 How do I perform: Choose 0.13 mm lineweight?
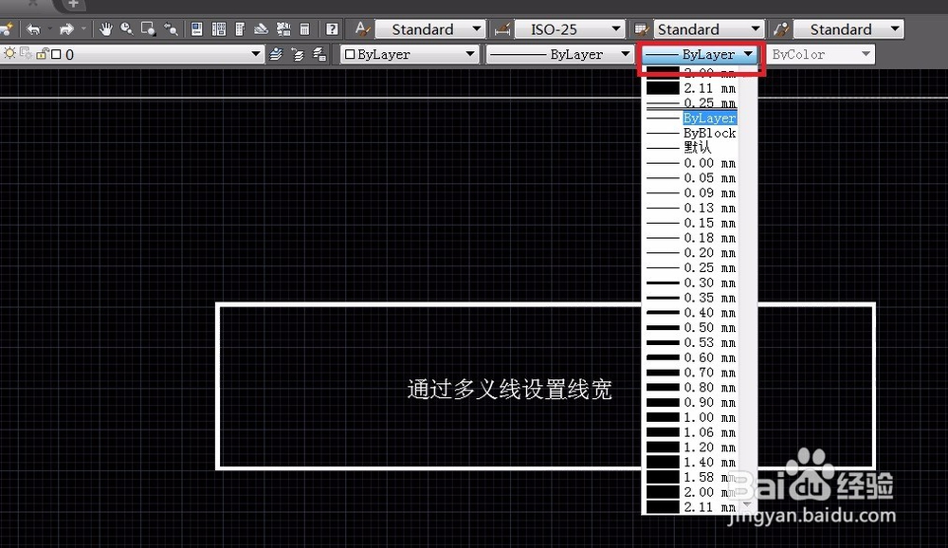click(x=692, y=208)
